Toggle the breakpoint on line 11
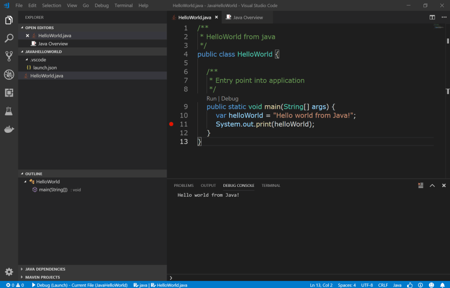Viewport: 450px width, 288px height. point(171,124)
